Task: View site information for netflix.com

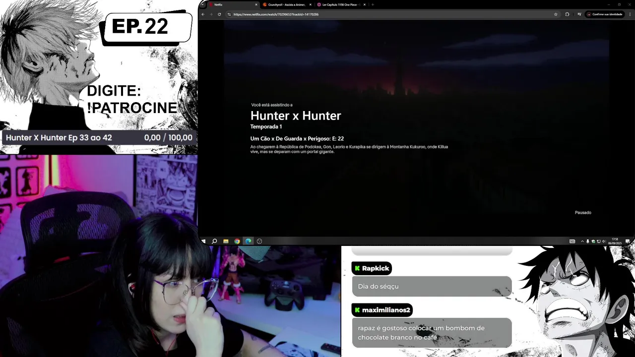Action: 229,14
